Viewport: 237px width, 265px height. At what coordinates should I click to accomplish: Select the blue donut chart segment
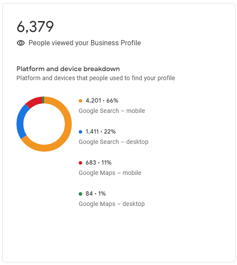point(20,122)
